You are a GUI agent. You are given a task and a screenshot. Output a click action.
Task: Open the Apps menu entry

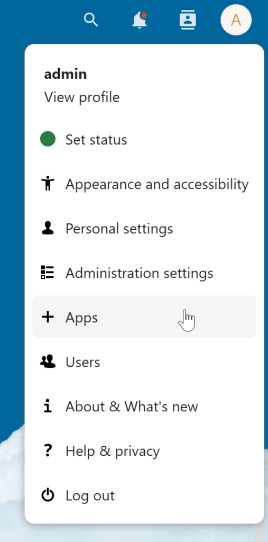[144, 317]
